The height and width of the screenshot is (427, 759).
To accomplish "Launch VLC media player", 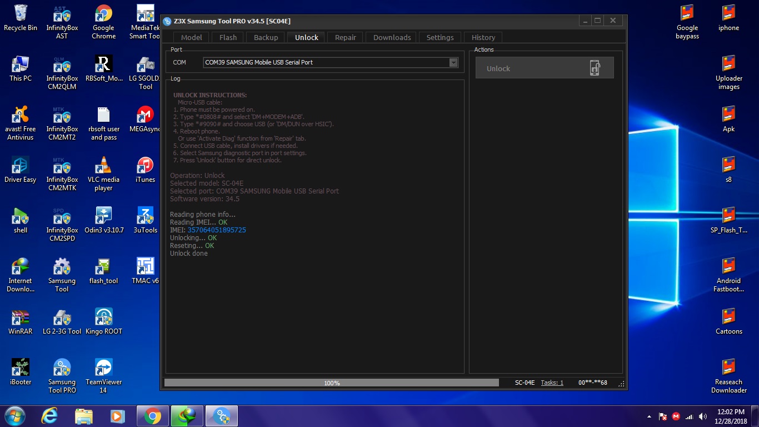I will [103, 174].
